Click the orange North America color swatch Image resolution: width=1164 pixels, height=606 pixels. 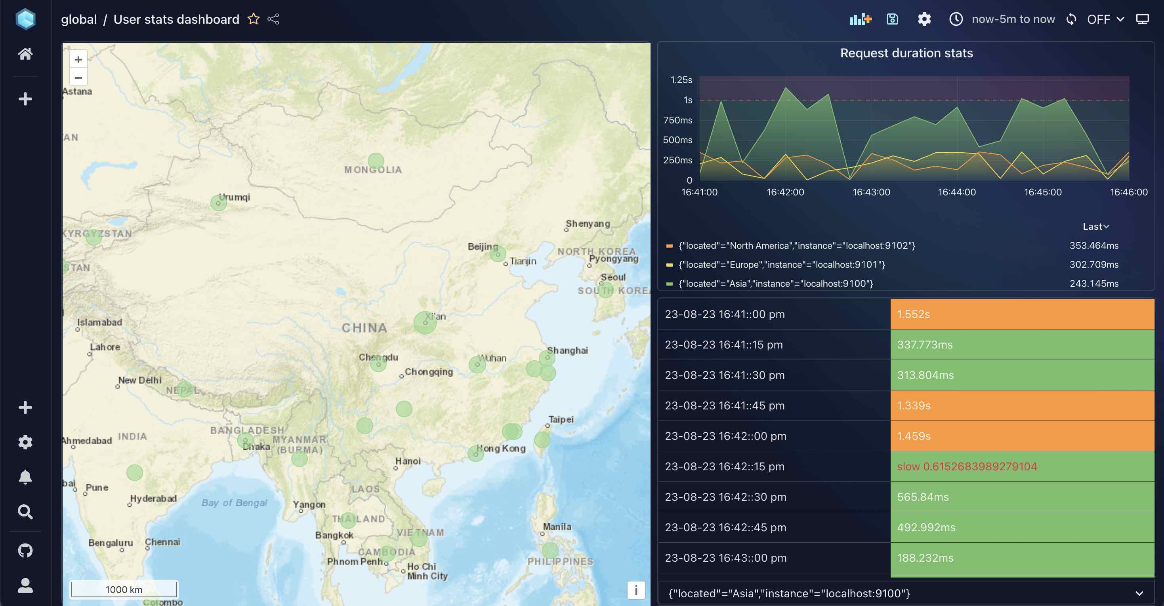[x=669, y=246]
